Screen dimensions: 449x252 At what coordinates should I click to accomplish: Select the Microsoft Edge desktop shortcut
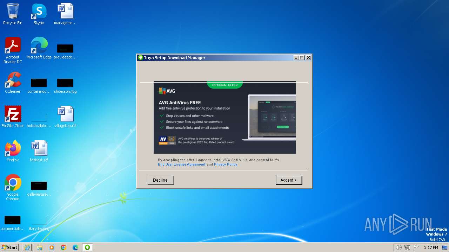coord(39,48)
